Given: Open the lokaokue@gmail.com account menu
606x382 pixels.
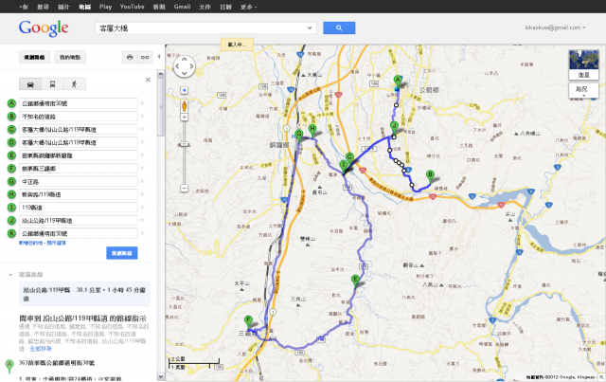Looking at the screenshot, I should coord(555,27).
